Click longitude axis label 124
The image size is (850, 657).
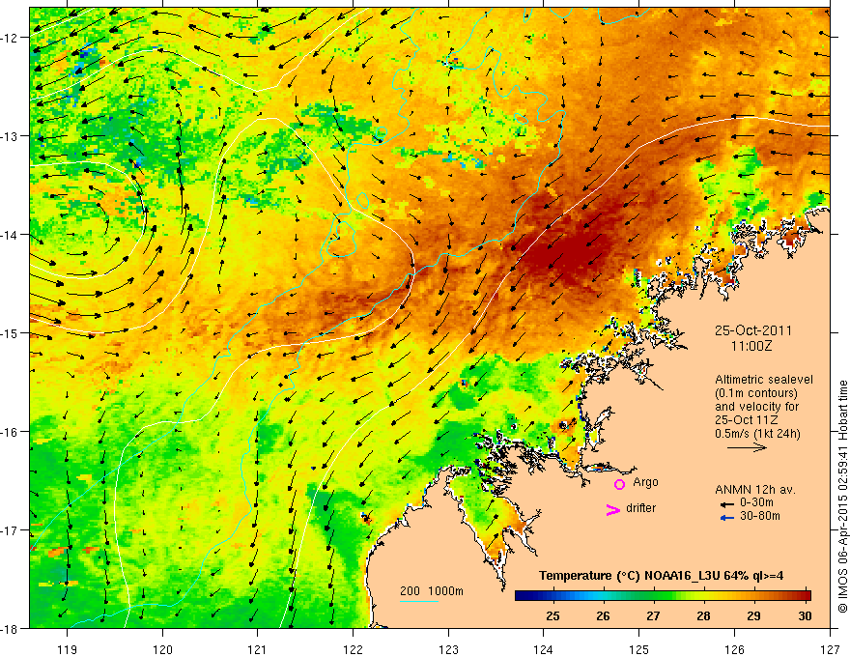click(x=544, y=649)
